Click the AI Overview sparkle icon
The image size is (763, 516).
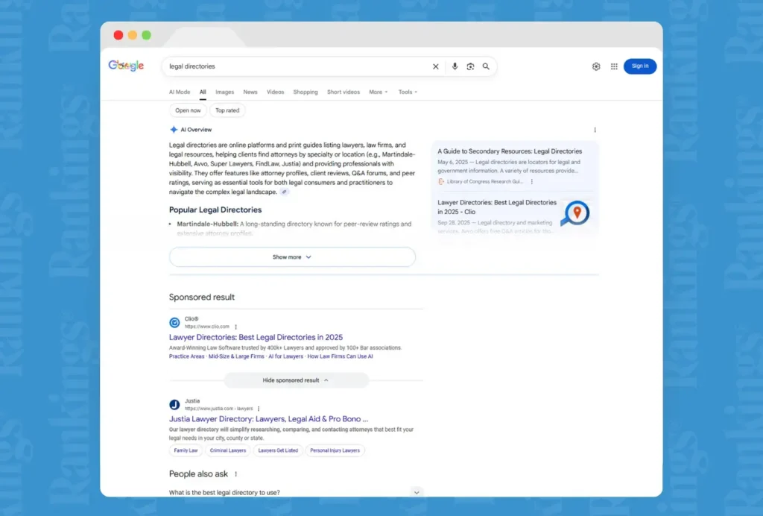click(x=174, y=130)
